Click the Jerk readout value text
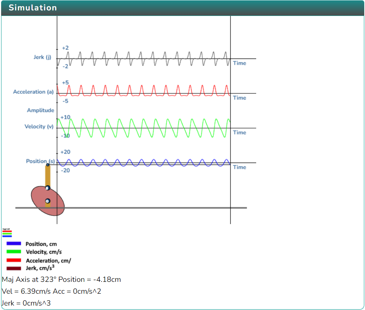 pos(26,303)
